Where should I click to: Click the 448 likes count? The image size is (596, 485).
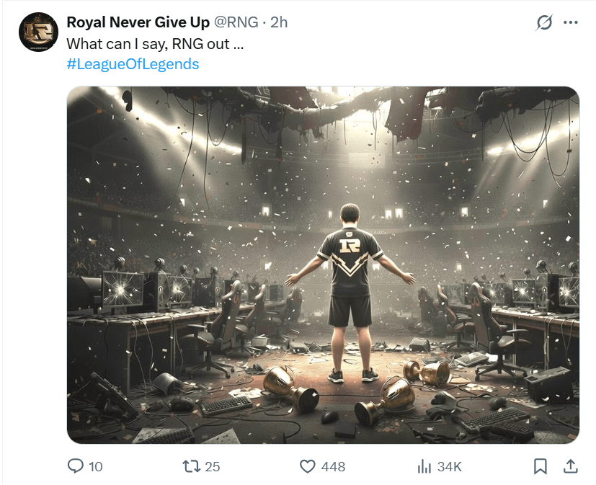pos(333,467)
